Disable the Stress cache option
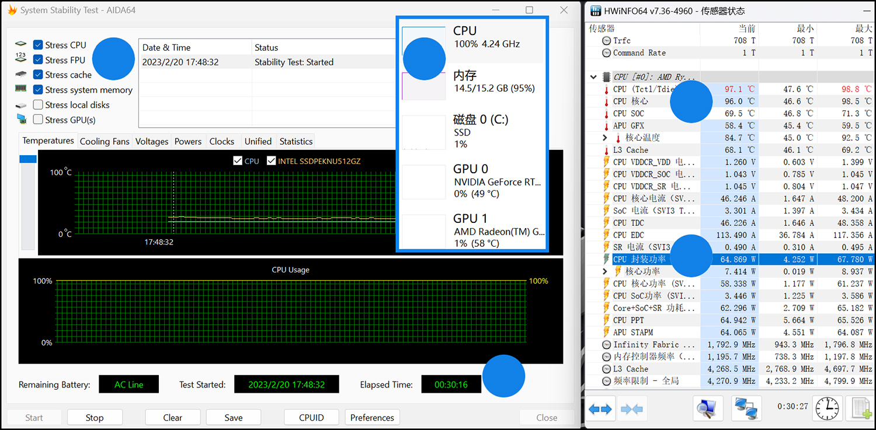Image resolution: width=876 pixels, height=430 pixels. click(x=38, y=75)
